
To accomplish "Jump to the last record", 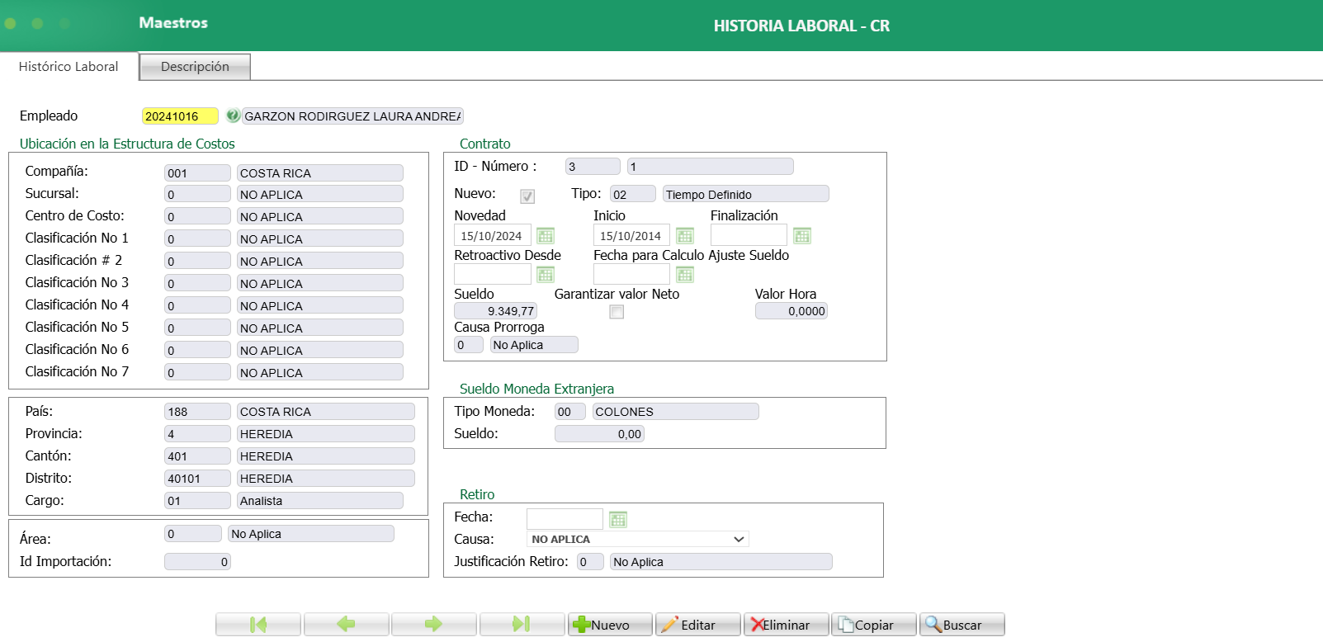I will click(522, 625).
